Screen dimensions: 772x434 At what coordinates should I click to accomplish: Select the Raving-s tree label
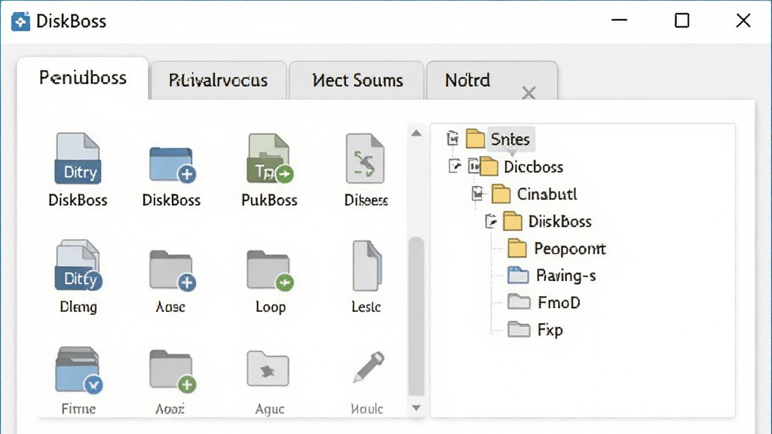(x=566, y=276)
